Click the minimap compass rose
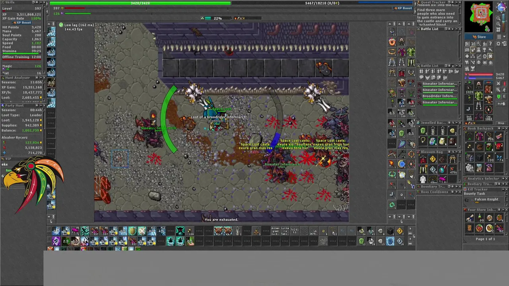Viewport: 509px width, 286px height. point(501,7)
